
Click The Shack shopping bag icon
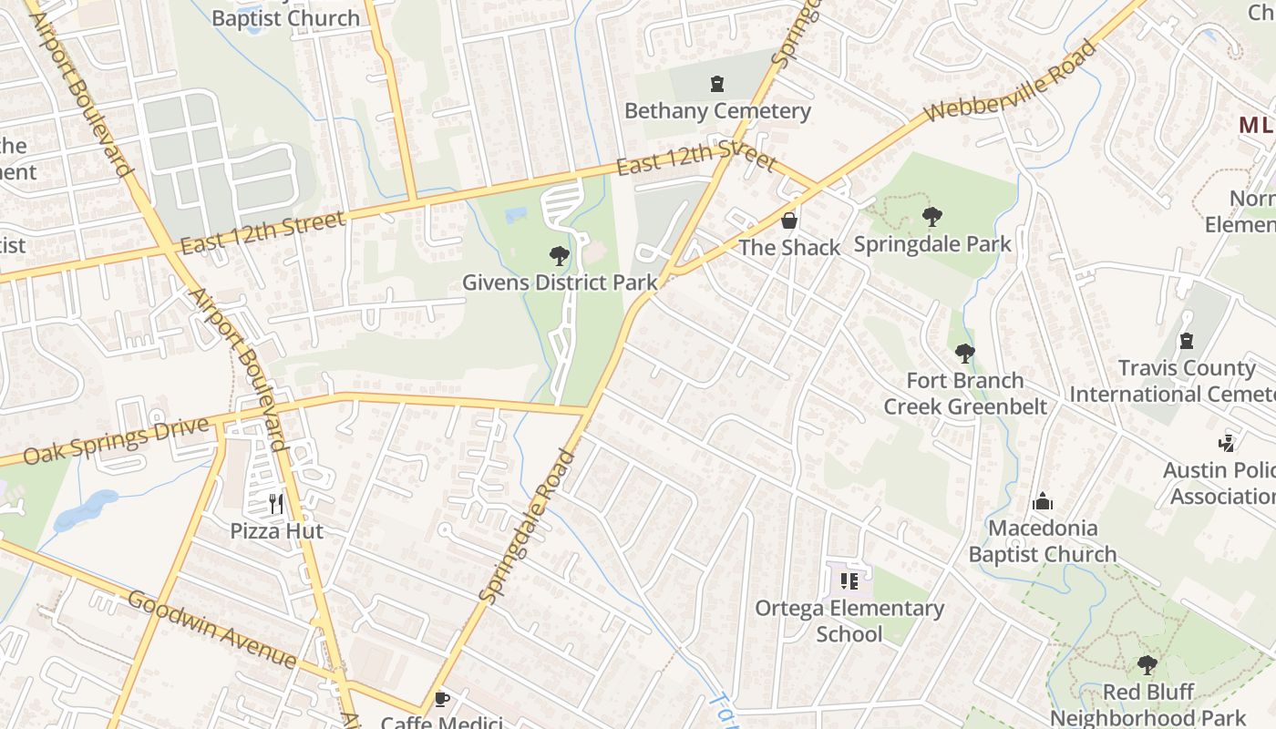789,221
